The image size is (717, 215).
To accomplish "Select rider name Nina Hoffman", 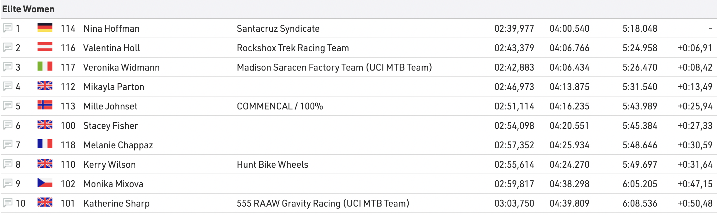I will [x=111, y=28].
